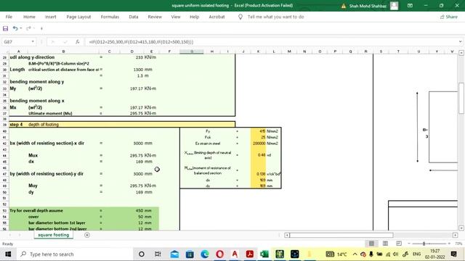Add a new sheet with plus icon
The height and width of the screenshot is (261, 465).
(x=87, y=235)
